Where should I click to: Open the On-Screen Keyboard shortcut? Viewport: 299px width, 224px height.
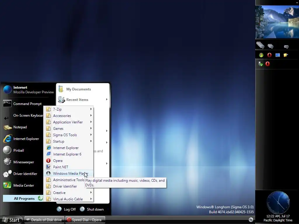23,116
